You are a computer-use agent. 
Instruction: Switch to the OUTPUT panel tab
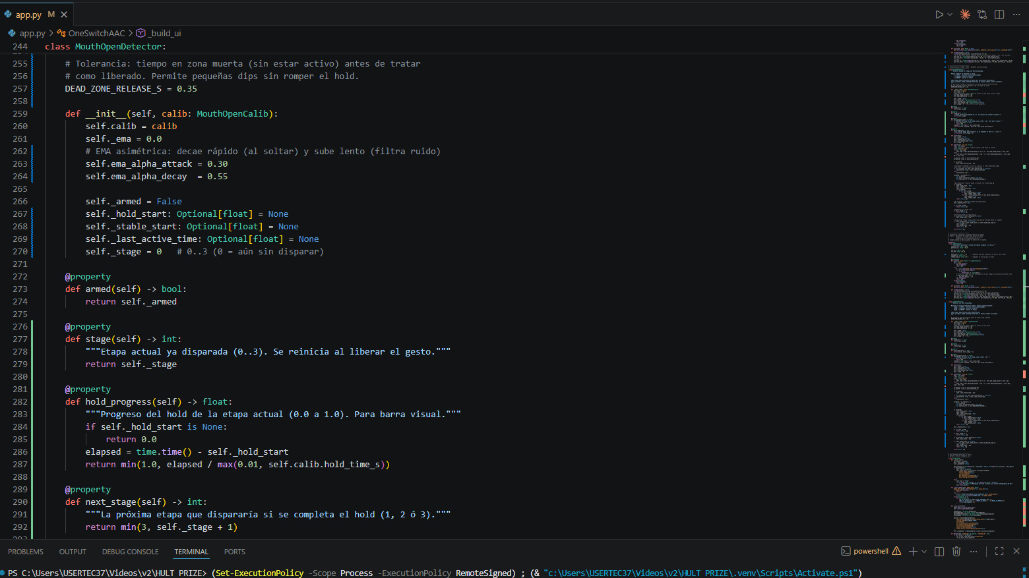click(73, 552)
